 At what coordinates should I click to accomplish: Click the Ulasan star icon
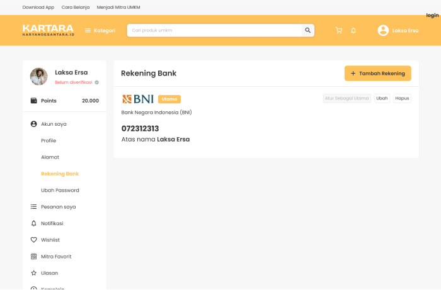[34, 273]
